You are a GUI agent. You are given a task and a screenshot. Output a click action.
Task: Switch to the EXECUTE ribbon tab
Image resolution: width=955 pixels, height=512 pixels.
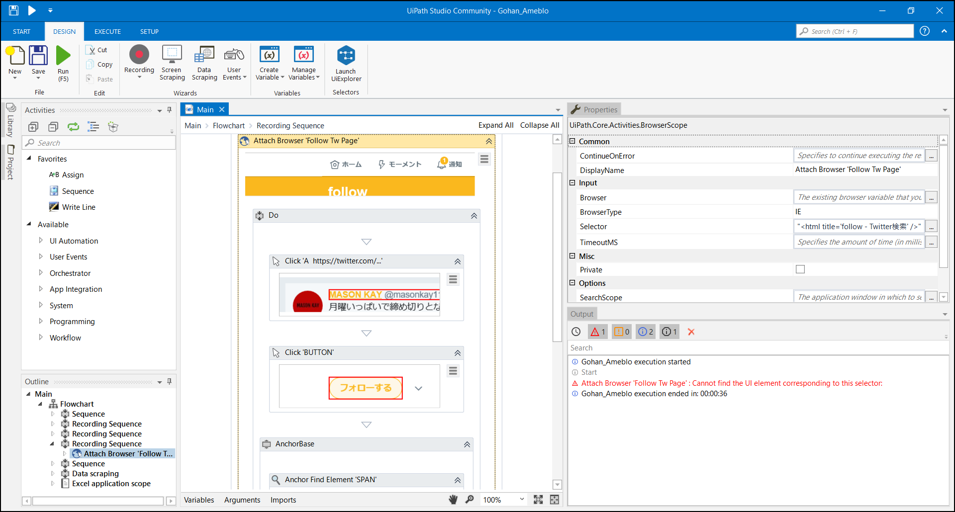[x=107, y=31]
